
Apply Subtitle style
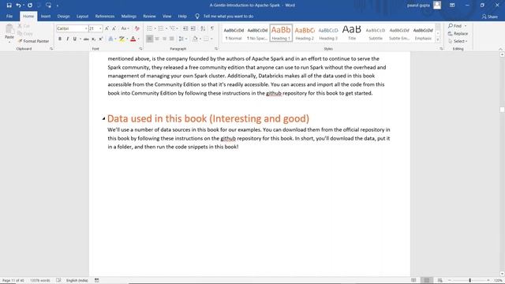[x=376, y=33]
